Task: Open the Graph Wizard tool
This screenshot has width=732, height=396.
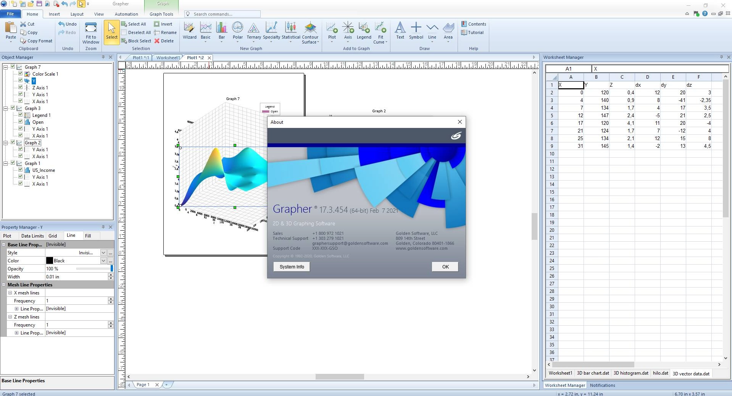Action: click(189, 31)
